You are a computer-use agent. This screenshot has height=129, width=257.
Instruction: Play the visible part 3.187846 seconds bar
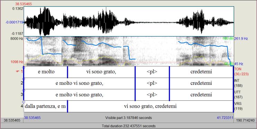[x=129, y=118]
